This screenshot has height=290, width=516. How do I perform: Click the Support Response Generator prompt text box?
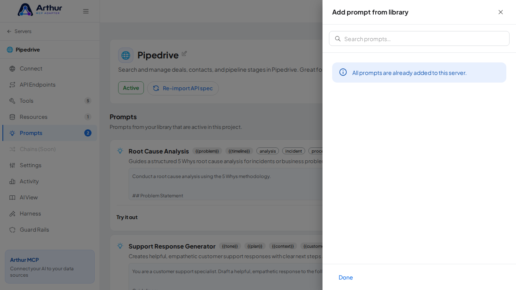point(226,277)
